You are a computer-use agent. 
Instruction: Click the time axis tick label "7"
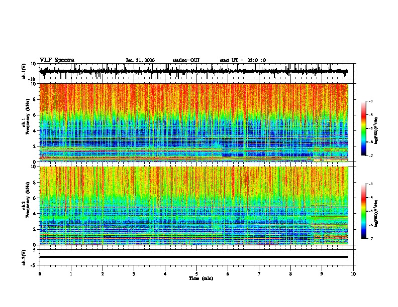[x=259, y=274]
